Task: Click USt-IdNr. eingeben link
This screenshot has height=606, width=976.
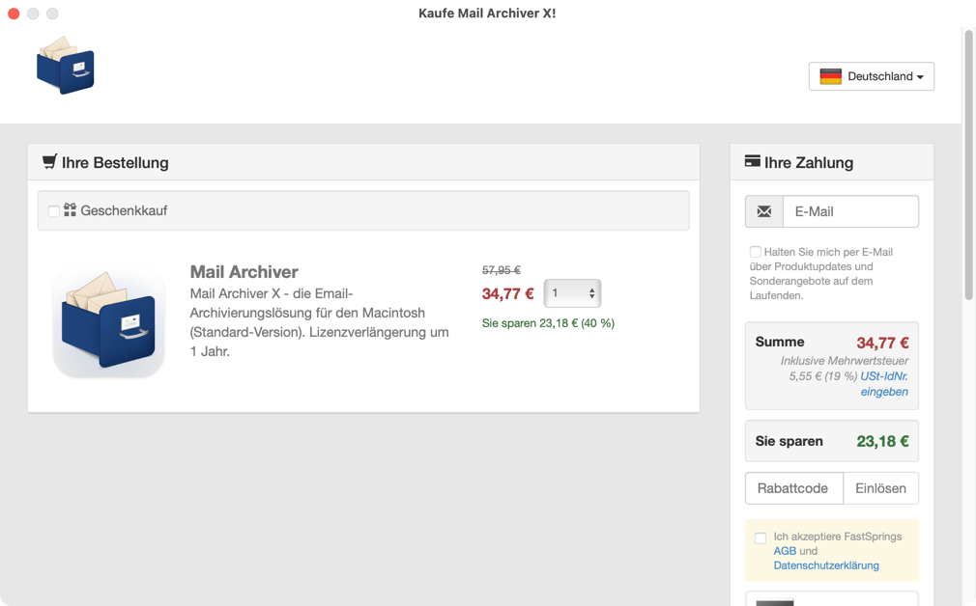Action: click(883, 384)
